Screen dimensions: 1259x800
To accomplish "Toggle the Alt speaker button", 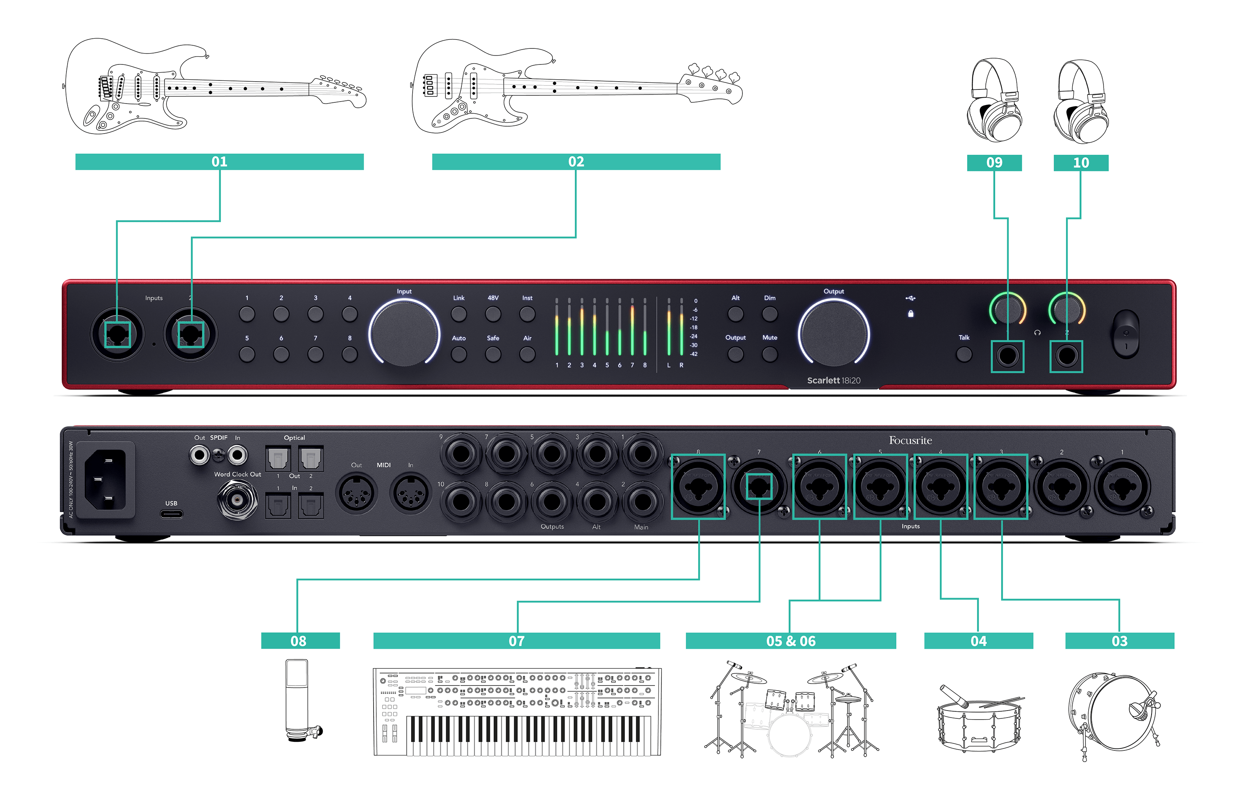I will click(735, 314).
